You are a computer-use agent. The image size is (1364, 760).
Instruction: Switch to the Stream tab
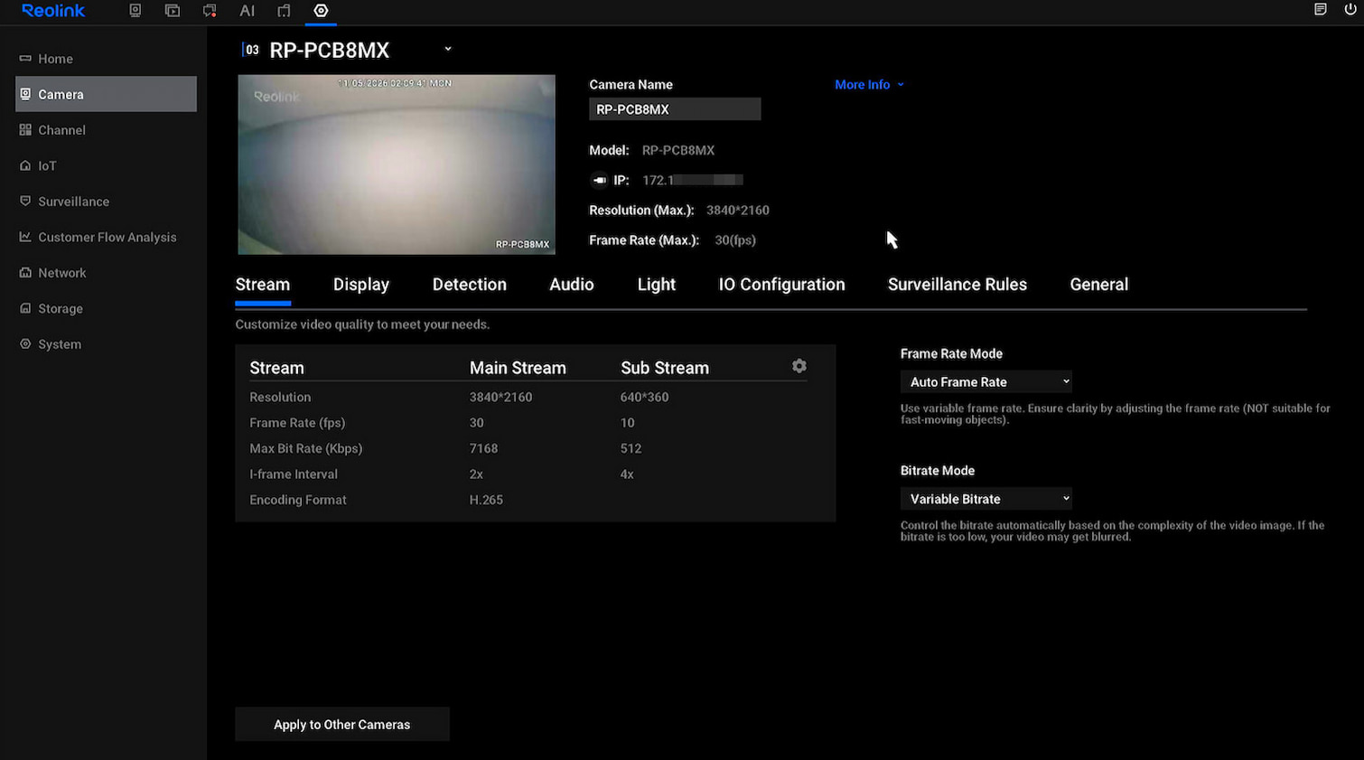click(x=263, y=285)
